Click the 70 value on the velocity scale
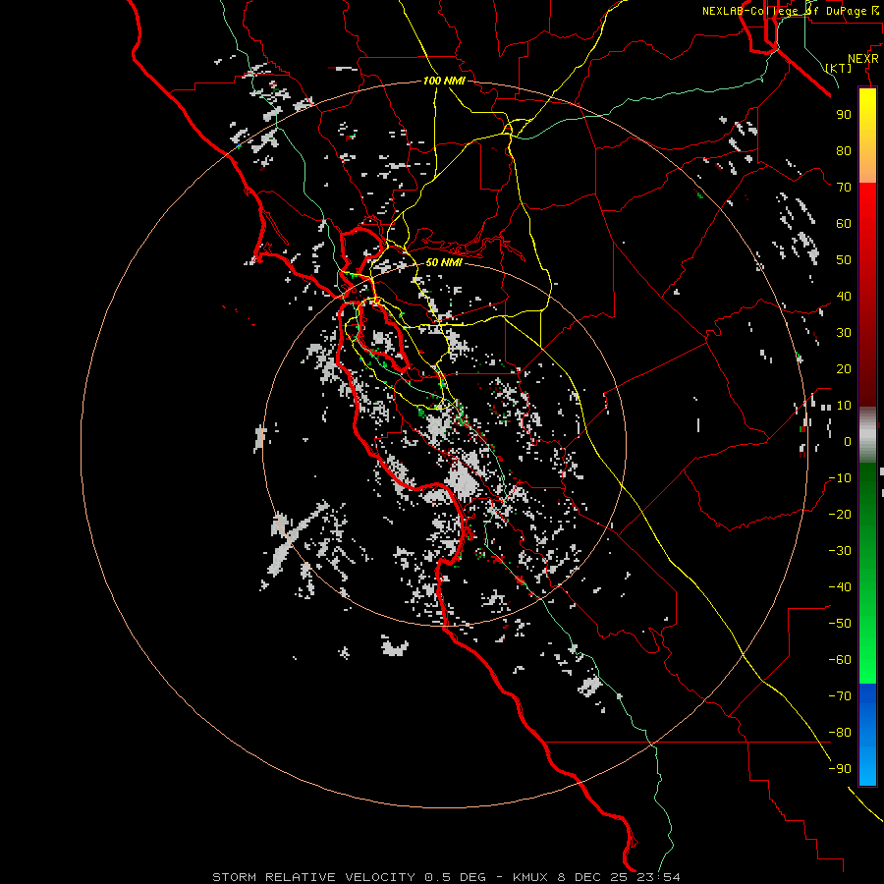 click(844, 188)
